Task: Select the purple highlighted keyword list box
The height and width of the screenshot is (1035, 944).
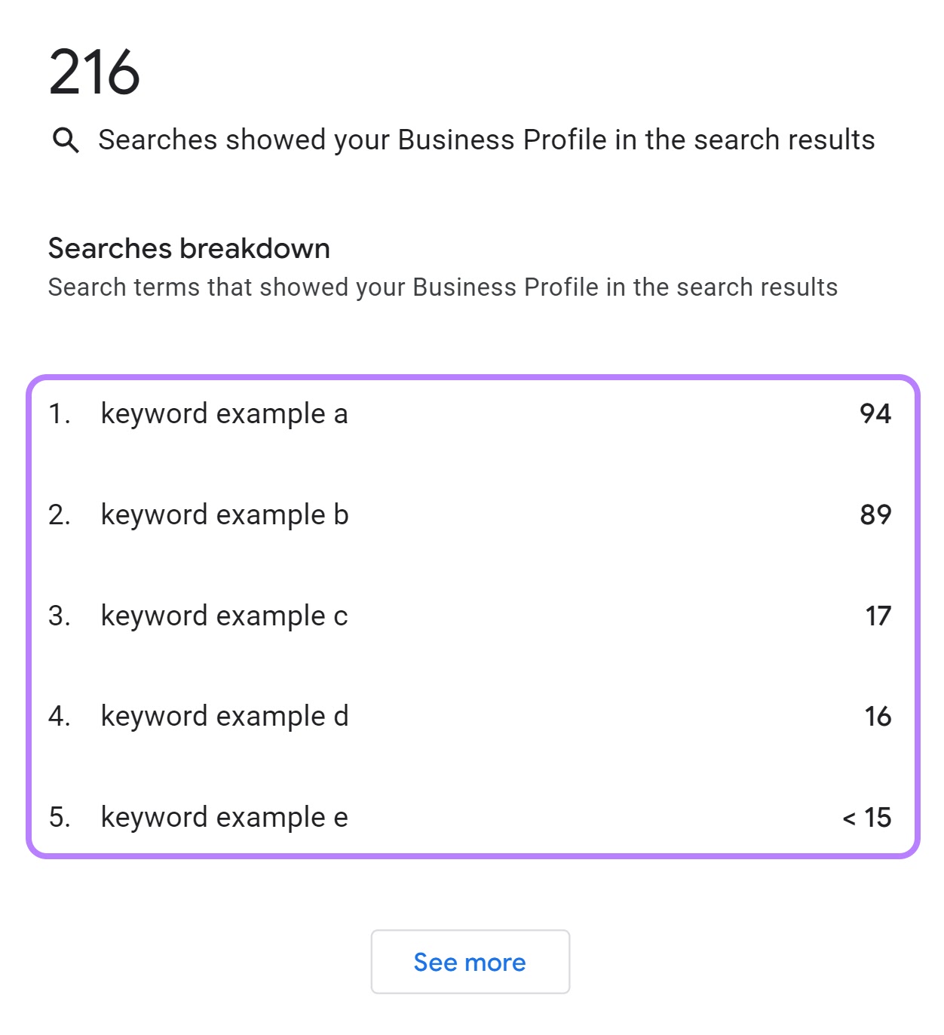Action: tap(472, 615)
